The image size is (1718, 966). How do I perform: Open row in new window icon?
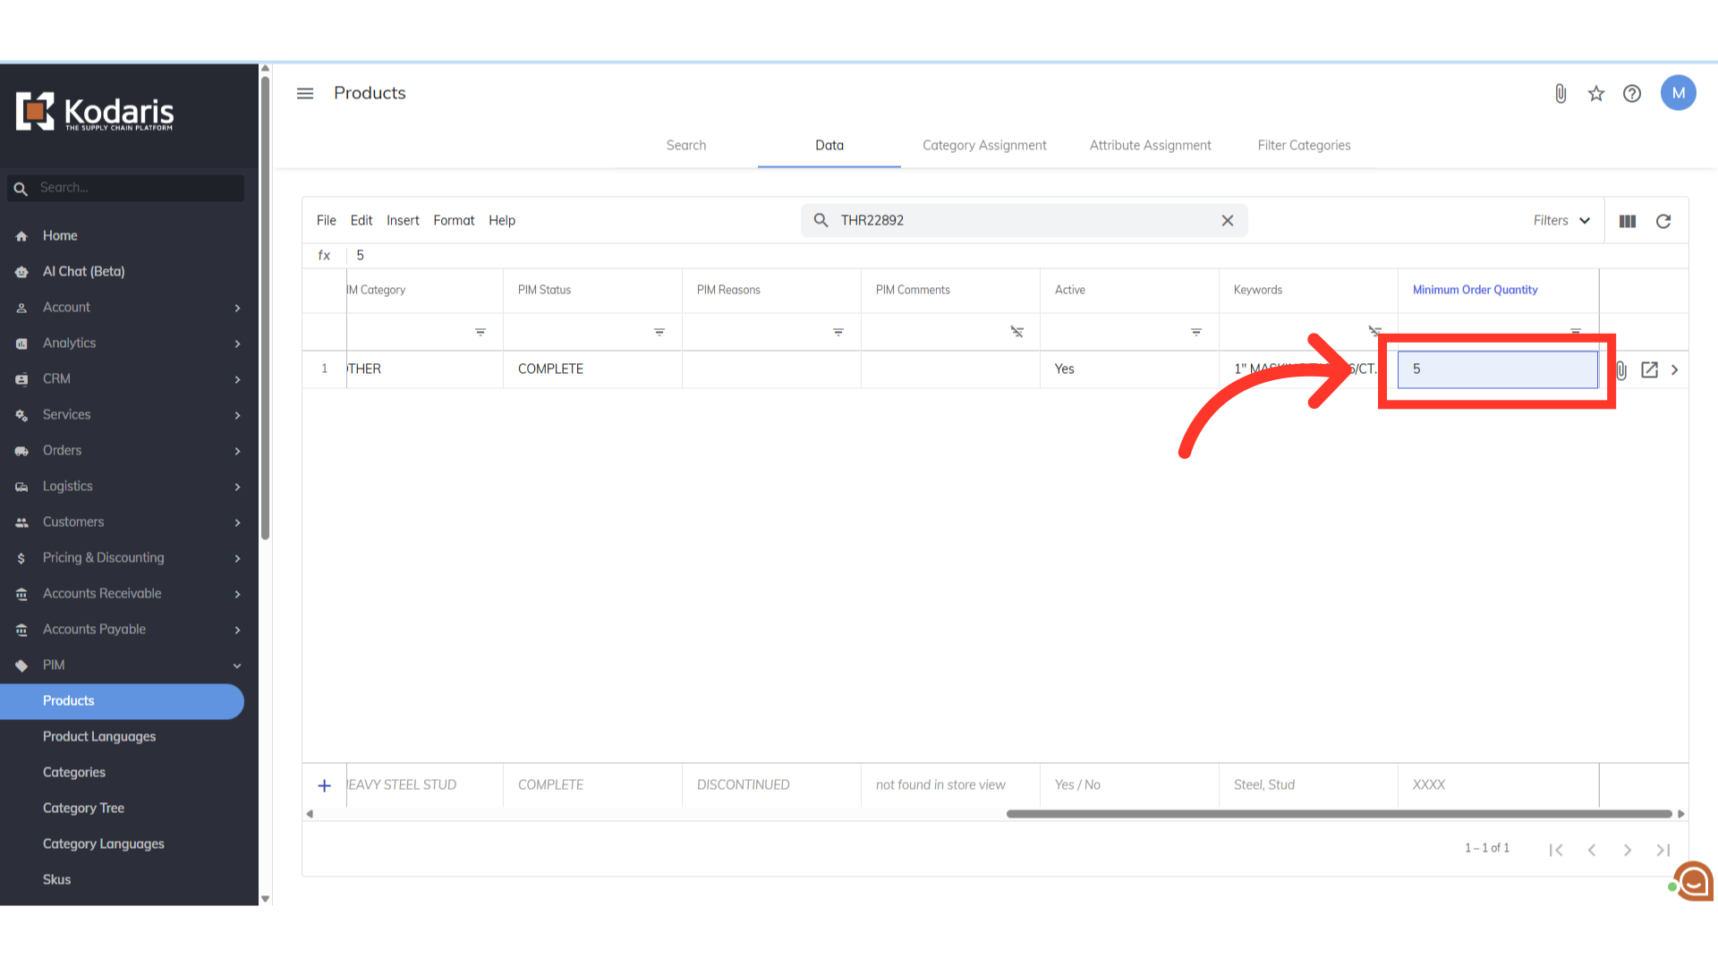point(1649,369)
